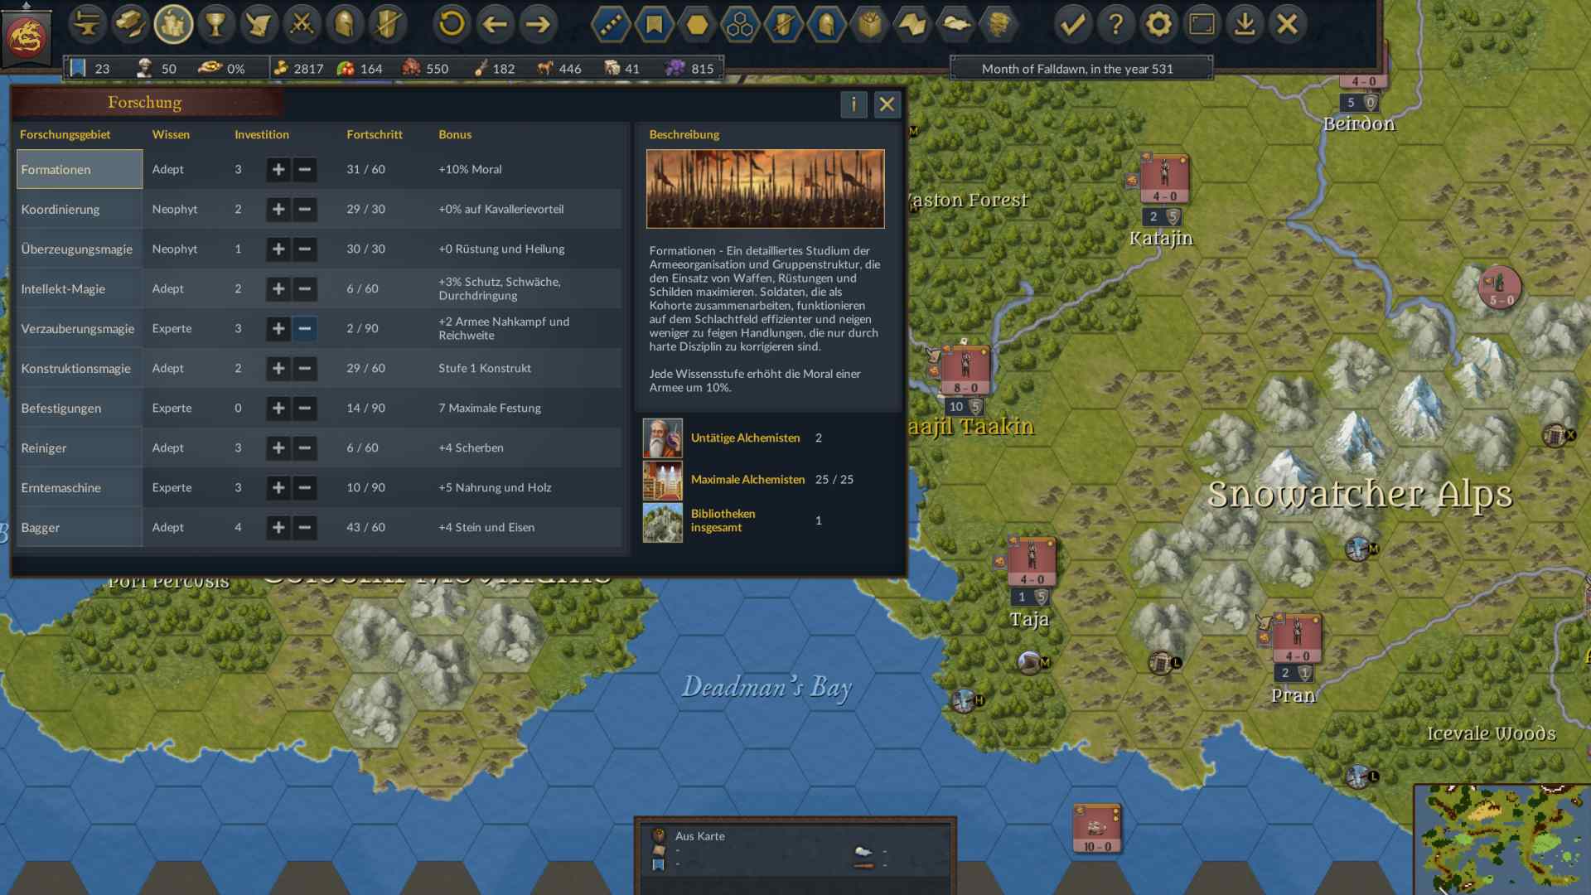Open settings gear icon
This screenshot has width=1591, height=895.
tap(1159, 24)
